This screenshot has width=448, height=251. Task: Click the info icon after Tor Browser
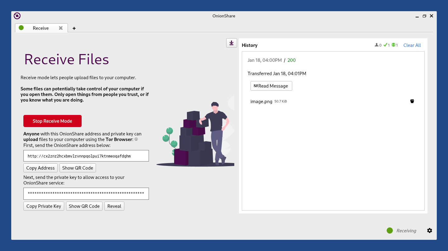(136, 139)
